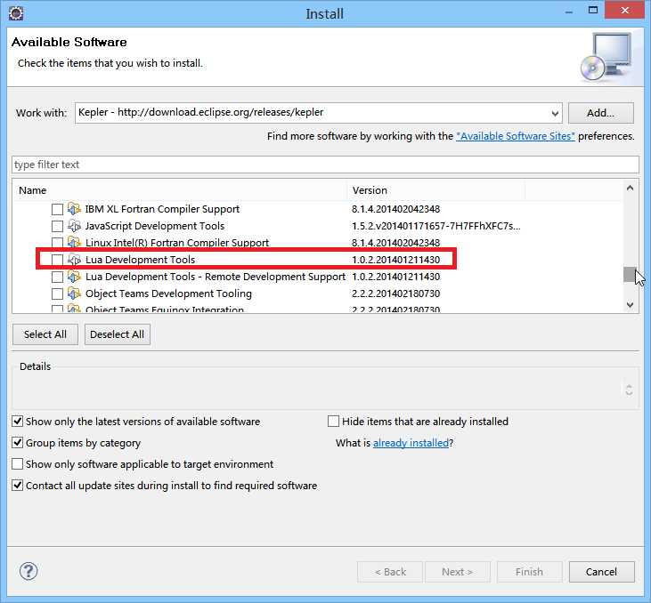The image size is (651, 603).
Task: Check the JavaScript Development Tools box
Action: click(57, 226)
